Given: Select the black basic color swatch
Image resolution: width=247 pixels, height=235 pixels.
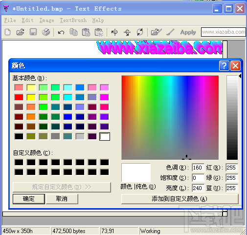Looking at the screenshot, I should coord(19,136).
